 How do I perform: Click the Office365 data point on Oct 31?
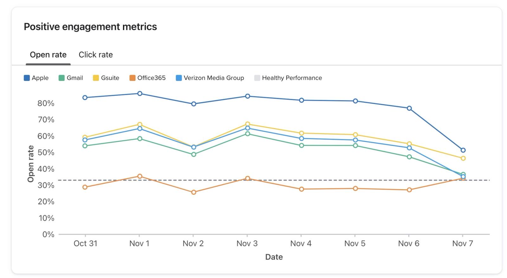(85, 187)
